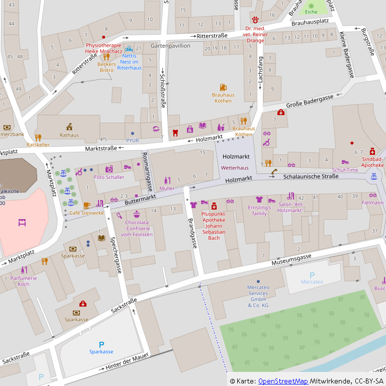Select the red dot marker of Physiotherapie Heike Mrachacz
Screen dimensions: 386x386
click(104, 37)
